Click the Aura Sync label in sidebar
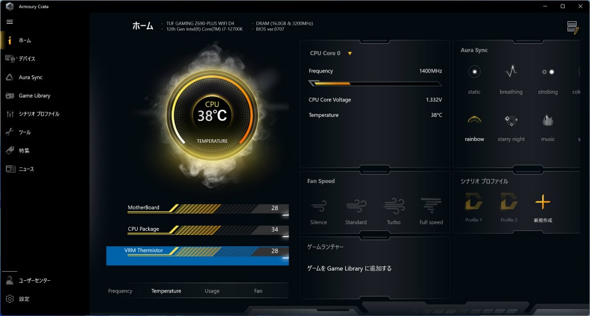The width and height of the screenshot is (590, 316). pyautogui.click(x=31, y=77)
